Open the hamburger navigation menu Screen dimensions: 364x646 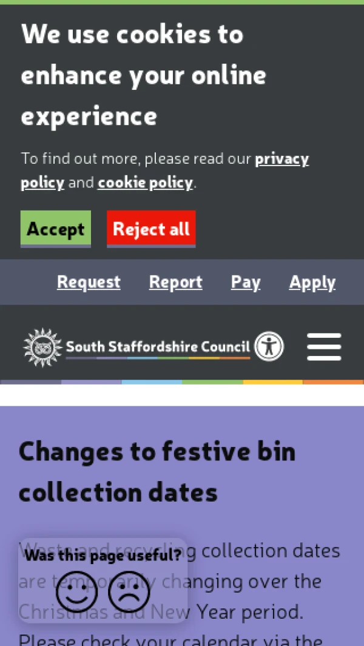pos(324,347)
